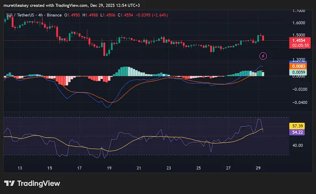Click the -0.0400 level on the MACD scale
This screenshot has width=316, height=194.
299,102
